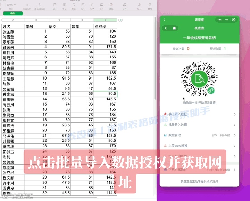250x201 pixels.
Task: Click the mini program QR code image
Action: (x=199, y=79)
